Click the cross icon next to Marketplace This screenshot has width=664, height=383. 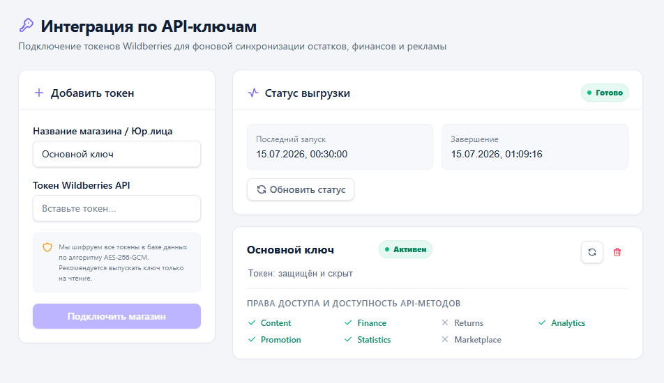pyautogui.click(x=445, y=339)
